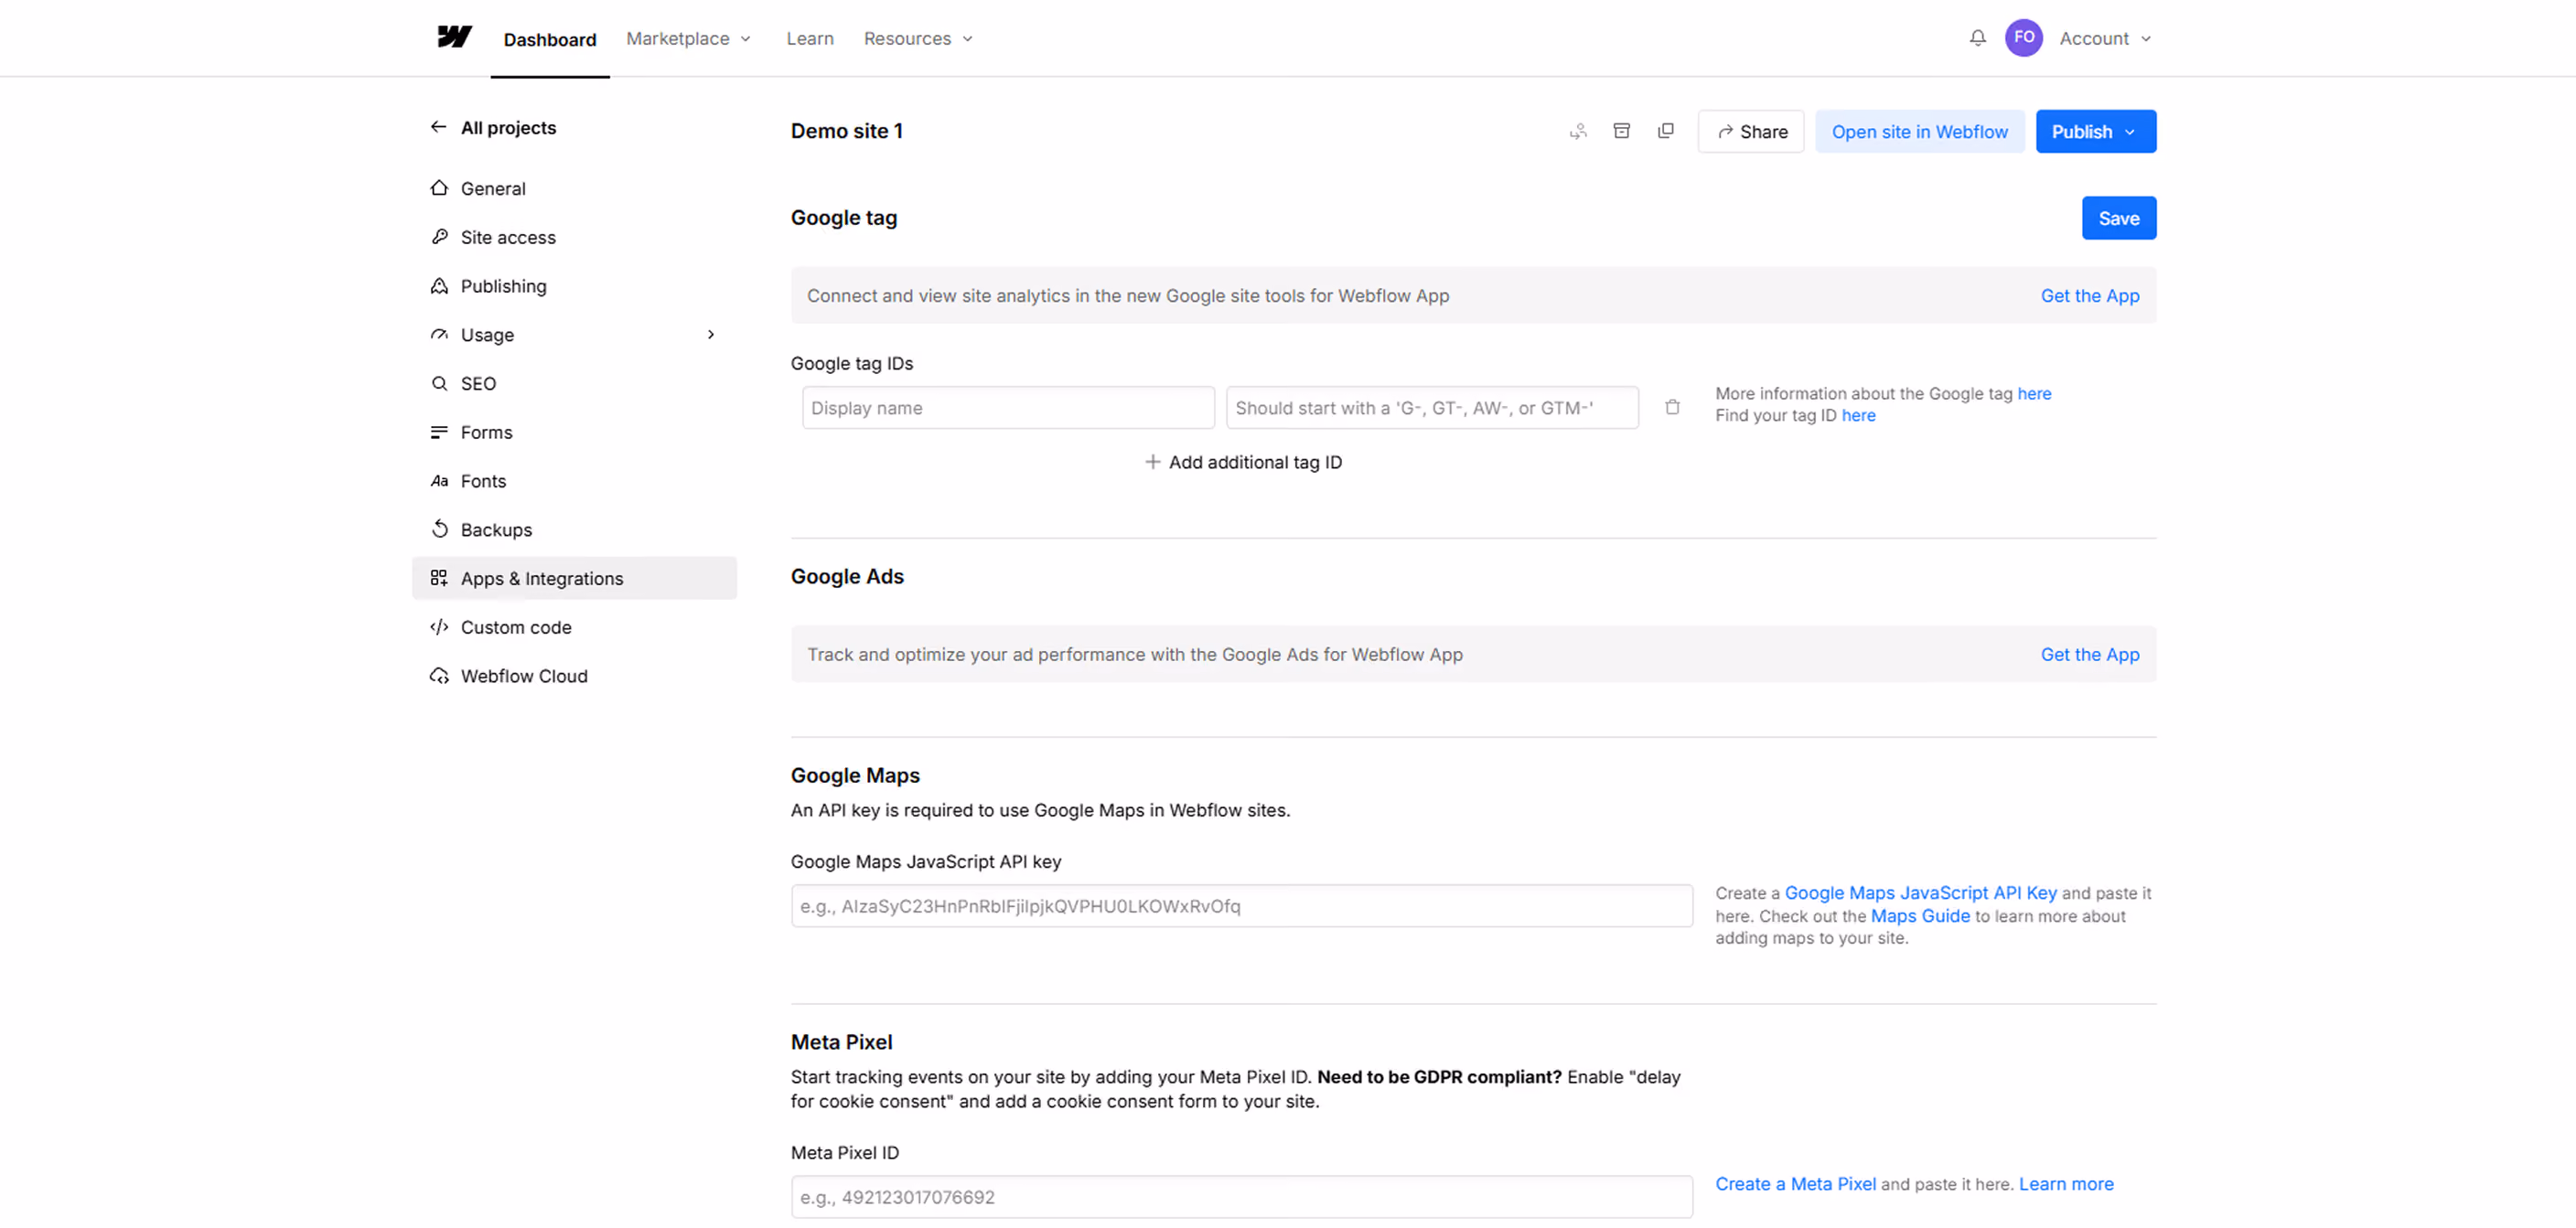
Task: Open Fonts settings
Action: [574, 482]
